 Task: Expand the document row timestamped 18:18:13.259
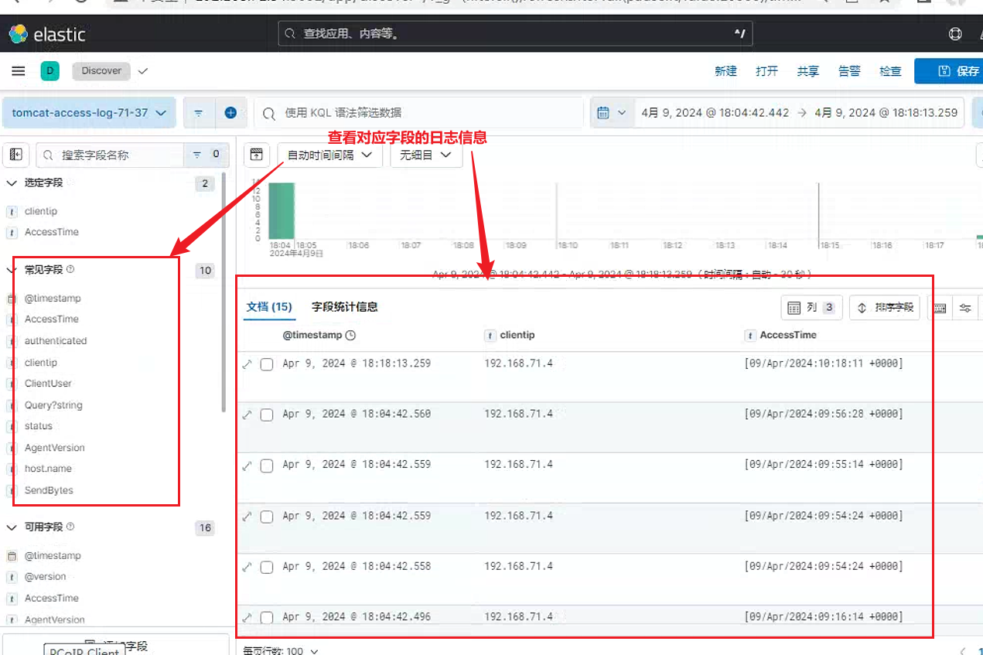(x=247, y=364)
